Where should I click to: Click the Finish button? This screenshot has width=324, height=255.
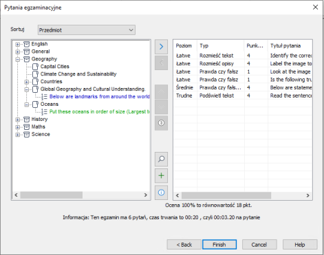coord(219,245)
